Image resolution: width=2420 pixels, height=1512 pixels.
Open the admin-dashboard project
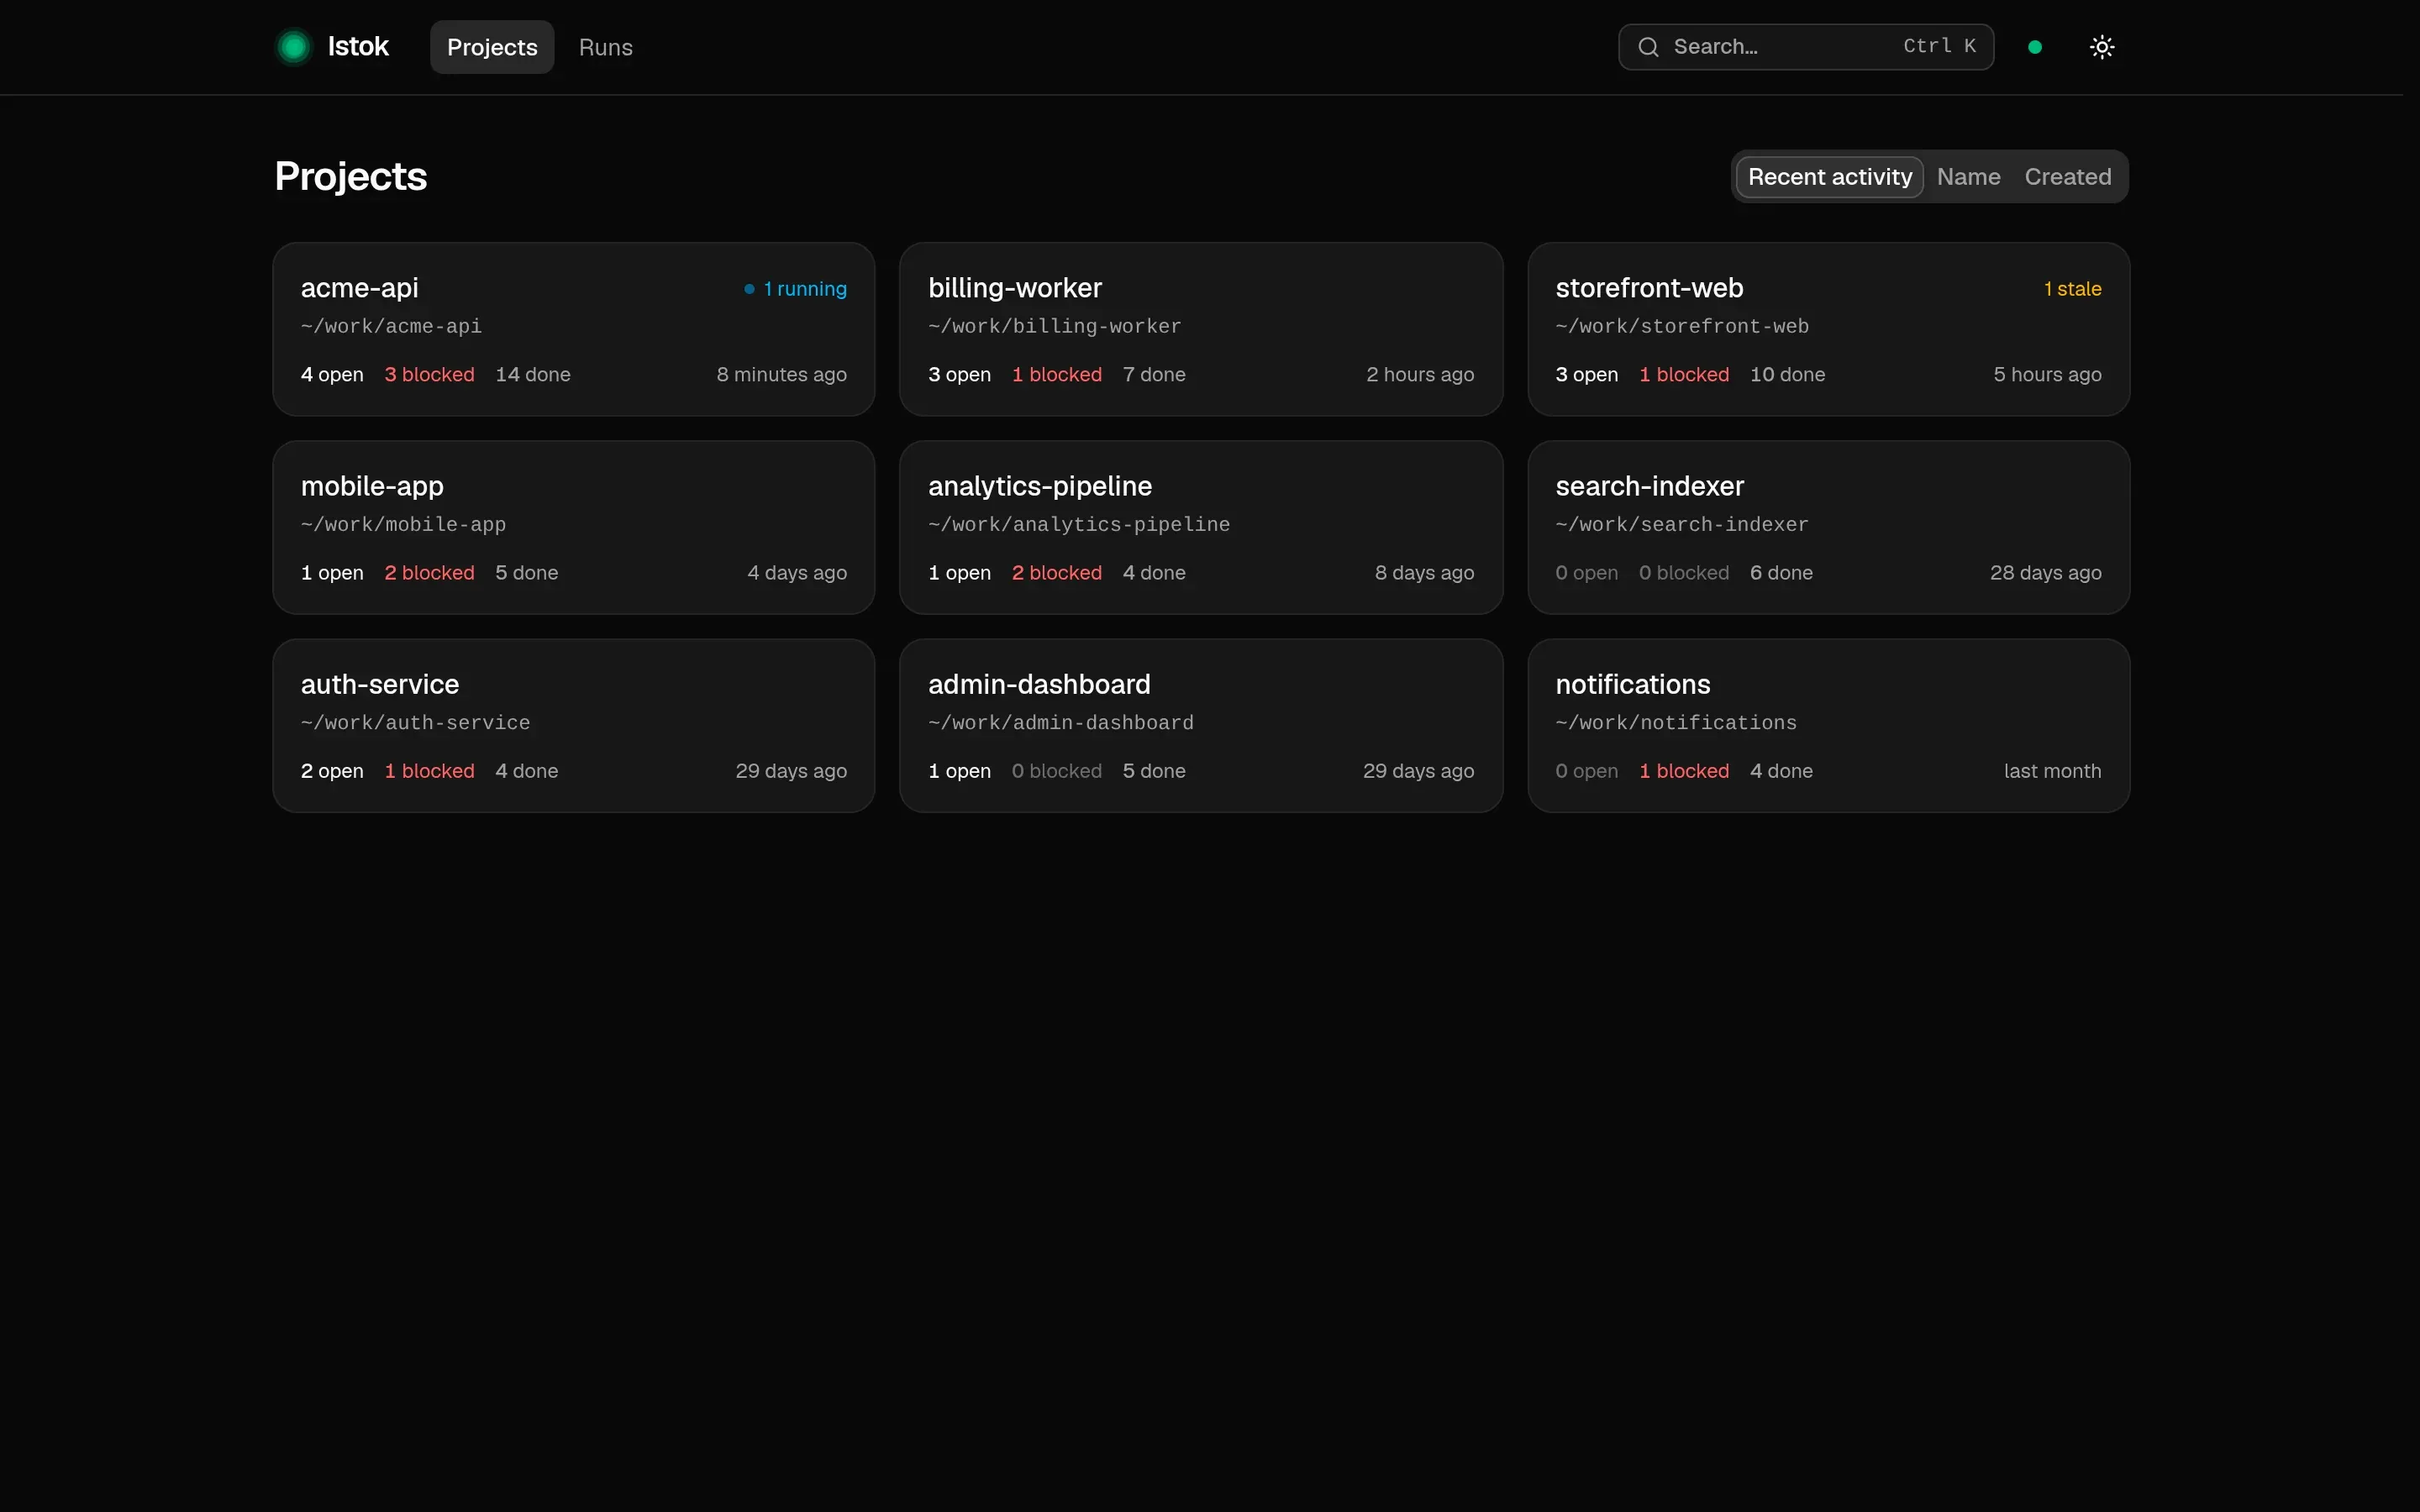1201,726
